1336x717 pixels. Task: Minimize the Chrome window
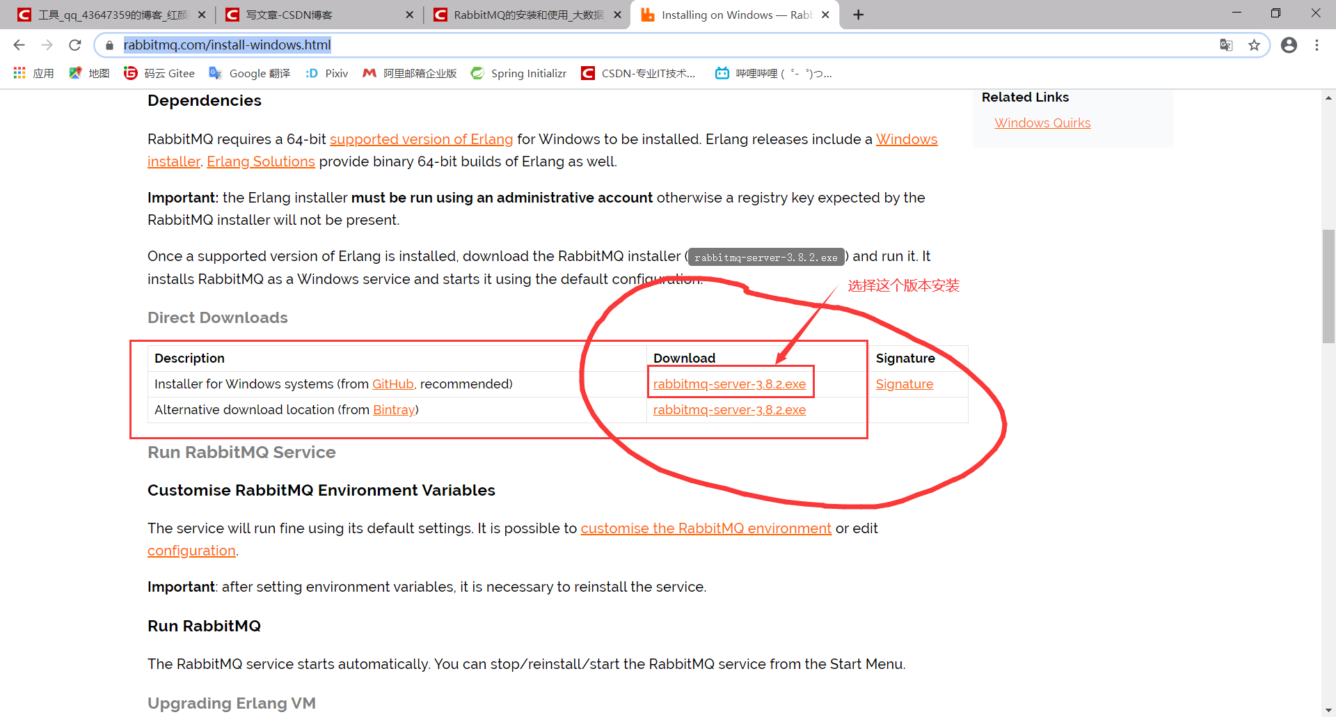[x=1236, y=13]
